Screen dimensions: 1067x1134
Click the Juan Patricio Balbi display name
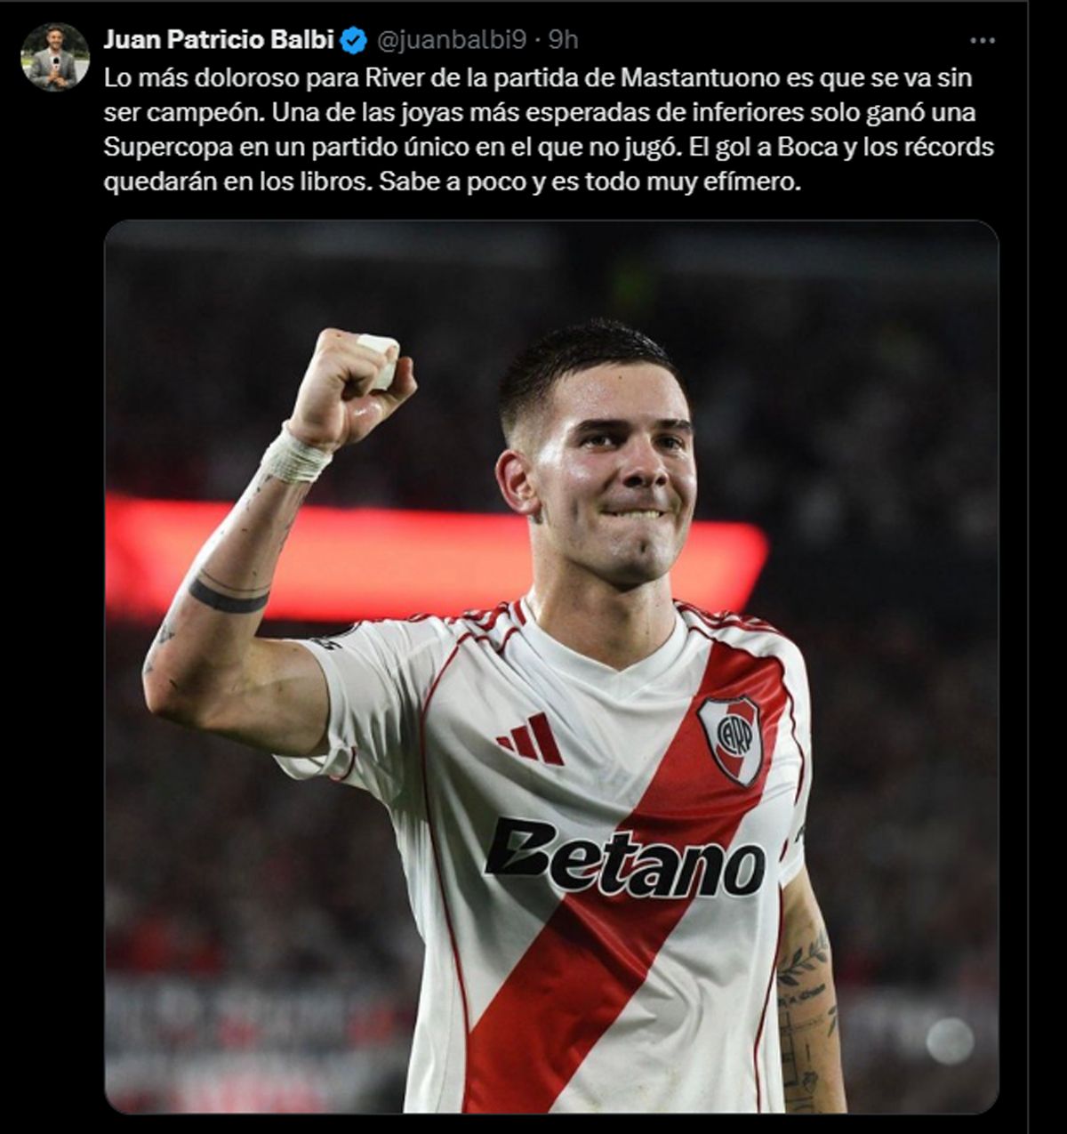coord(220,40)
